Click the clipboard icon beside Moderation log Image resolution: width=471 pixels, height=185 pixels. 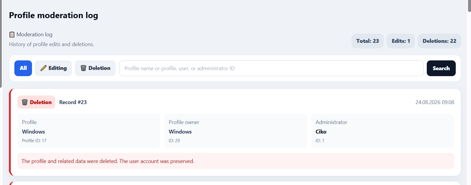point(12,35)
